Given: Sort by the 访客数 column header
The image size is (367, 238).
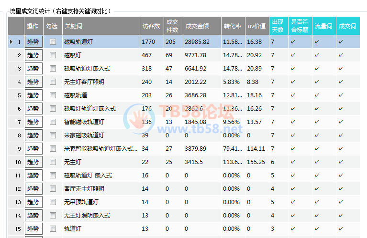Looking at the screenshot, I should point(151,26).
